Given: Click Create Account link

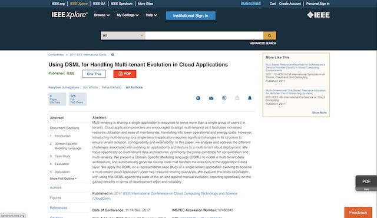Looking at the screenshot, I should [x=290, y=4].
